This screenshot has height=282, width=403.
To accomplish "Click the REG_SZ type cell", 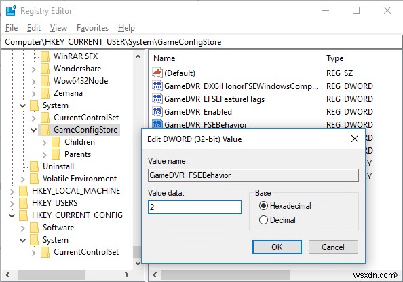I will (339, 73).
